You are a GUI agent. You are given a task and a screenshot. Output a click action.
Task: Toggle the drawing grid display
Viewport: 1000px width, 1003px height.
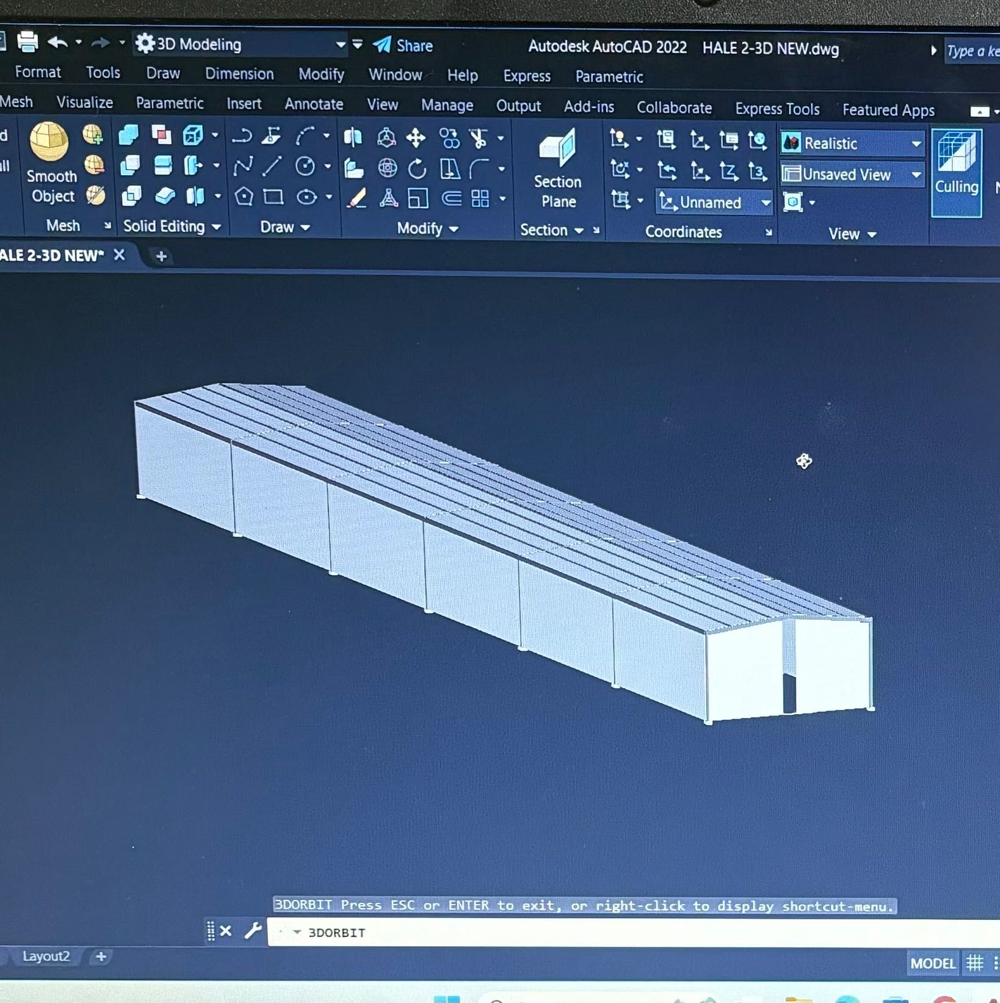click(x=975, y=963)
